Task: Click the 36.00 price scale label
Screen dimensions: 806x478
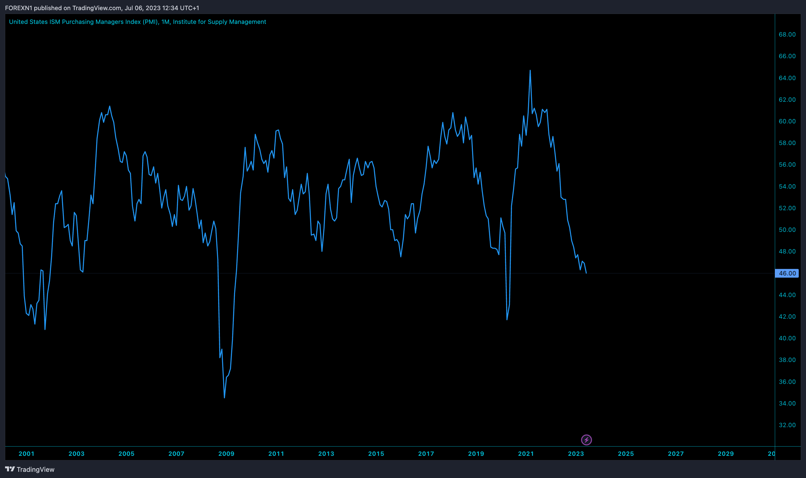Action: (787, 382)
